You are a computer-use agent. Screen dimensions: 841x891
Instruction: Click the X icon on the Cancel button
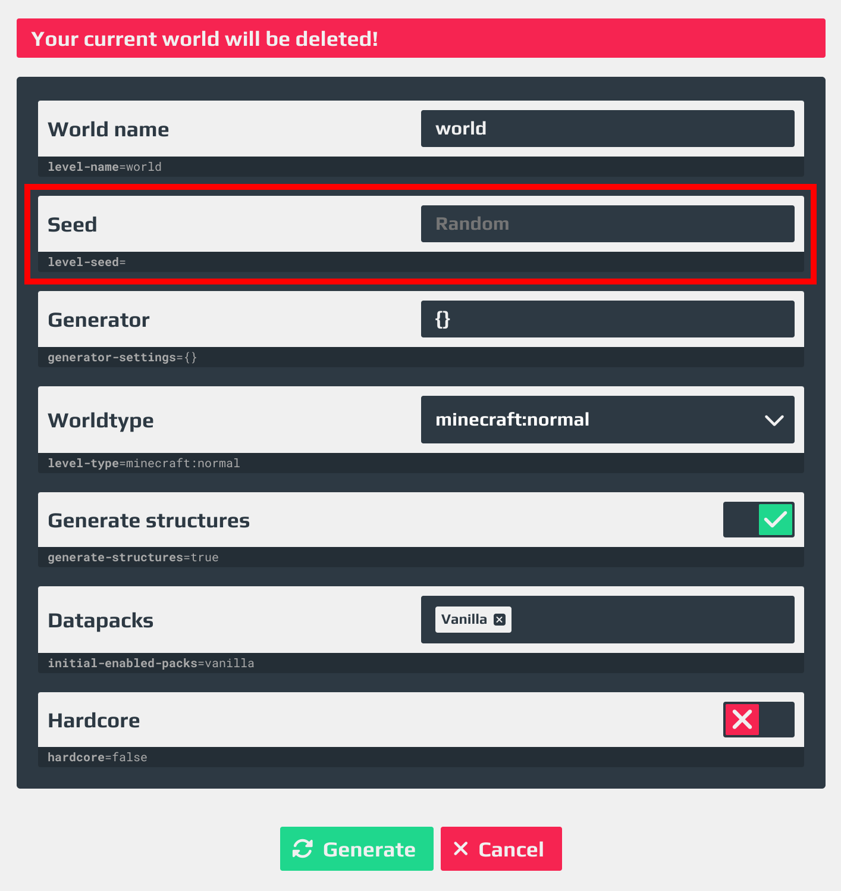[x=460, y=849]
